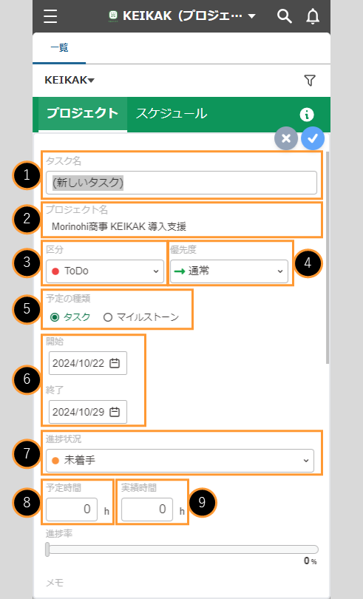Click the タスク名 input field
Image resolution: width=363 pixels, height=599 pixels.
pos(182,183)
